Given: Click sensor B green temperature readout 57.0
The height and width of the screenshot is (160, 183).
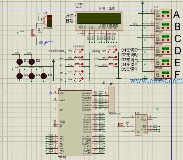Looking at the screenshot, I should pyautogui.click(x=166, y=24).
